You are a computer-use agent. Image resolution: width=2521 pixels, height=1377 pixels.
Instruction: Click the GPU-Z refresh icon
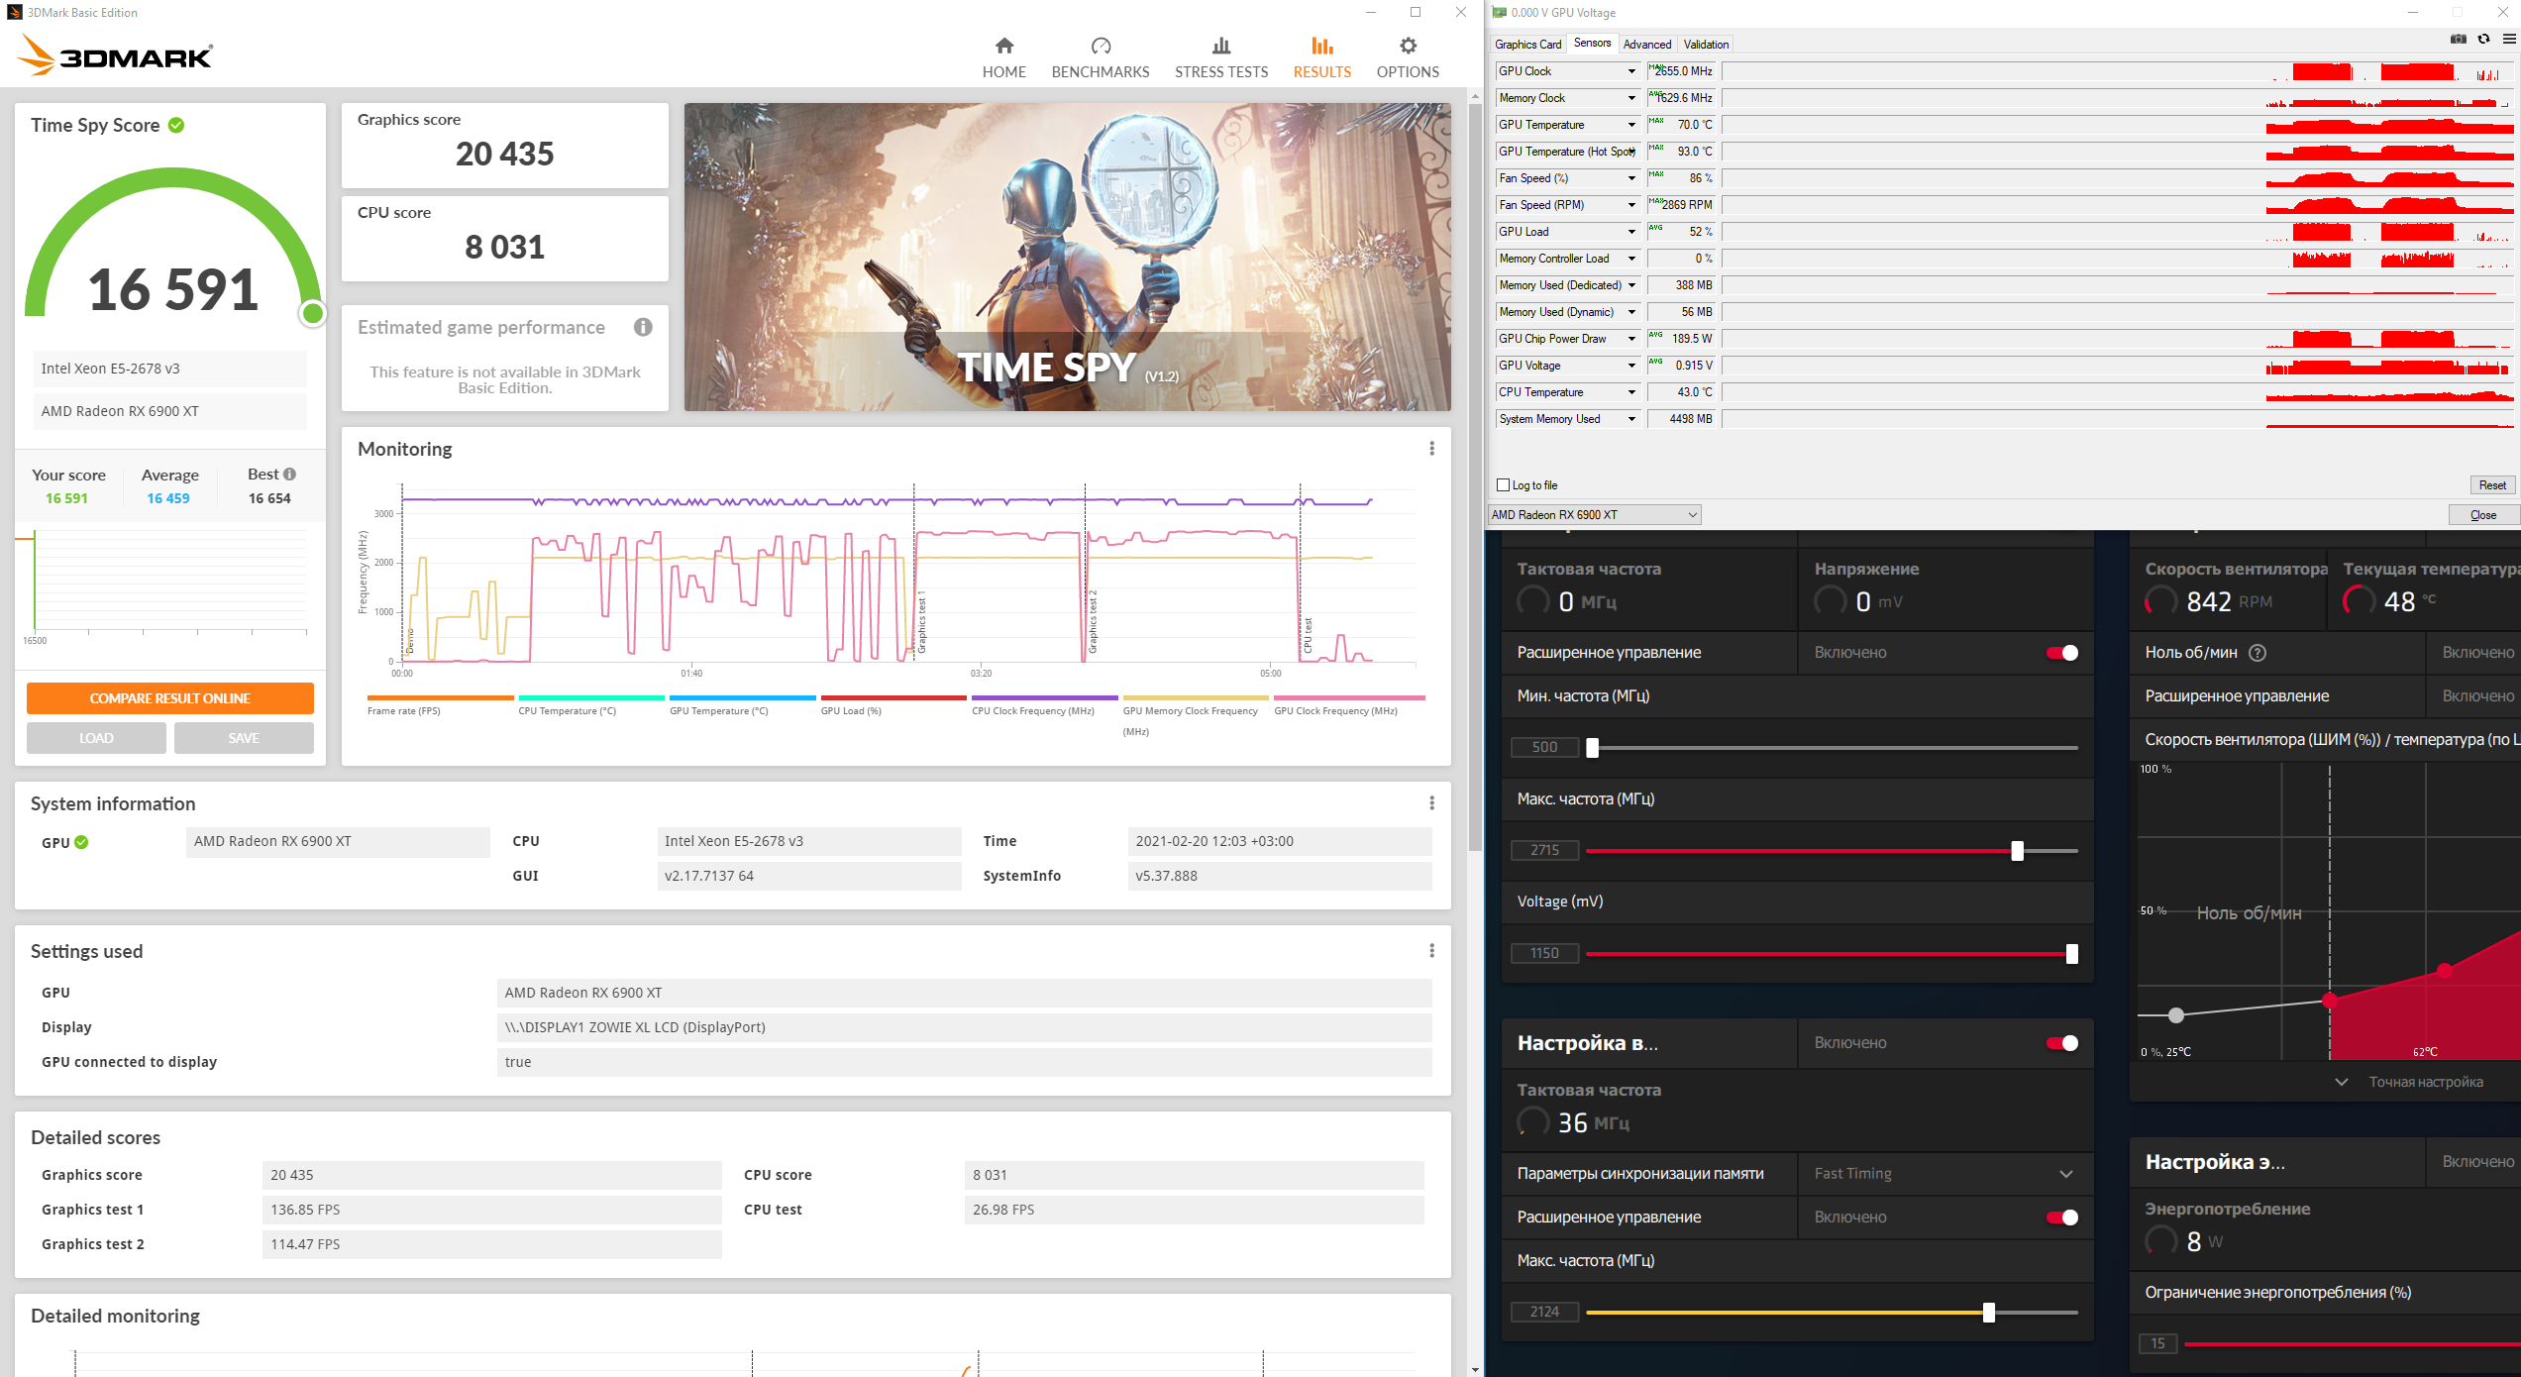tap(2483, 40)
